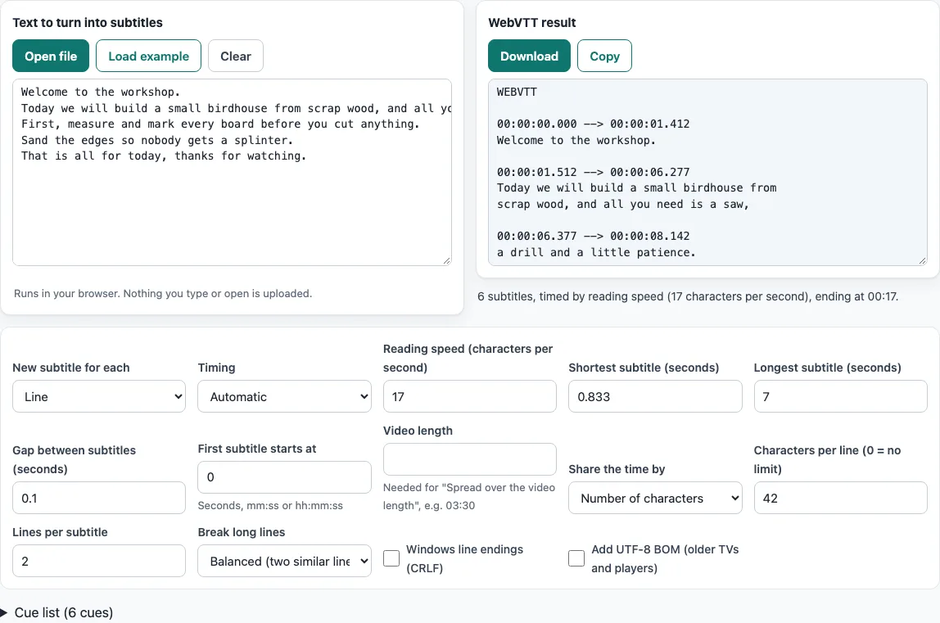Screen dimensions: 940x623
Task: Clear the subtitle text input
Action: 236,56
